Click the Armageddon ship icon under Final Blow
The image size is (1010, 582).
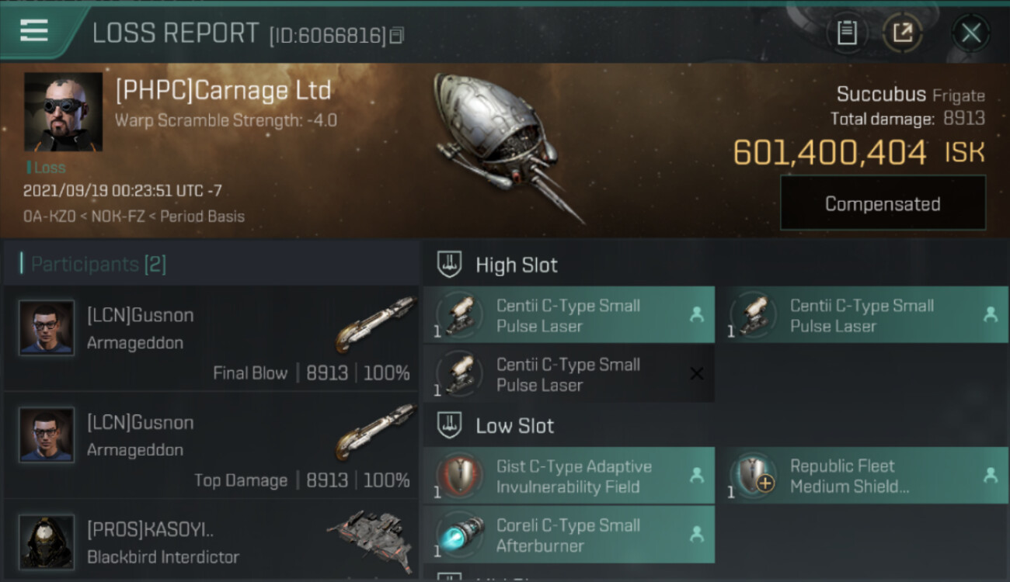375,324
